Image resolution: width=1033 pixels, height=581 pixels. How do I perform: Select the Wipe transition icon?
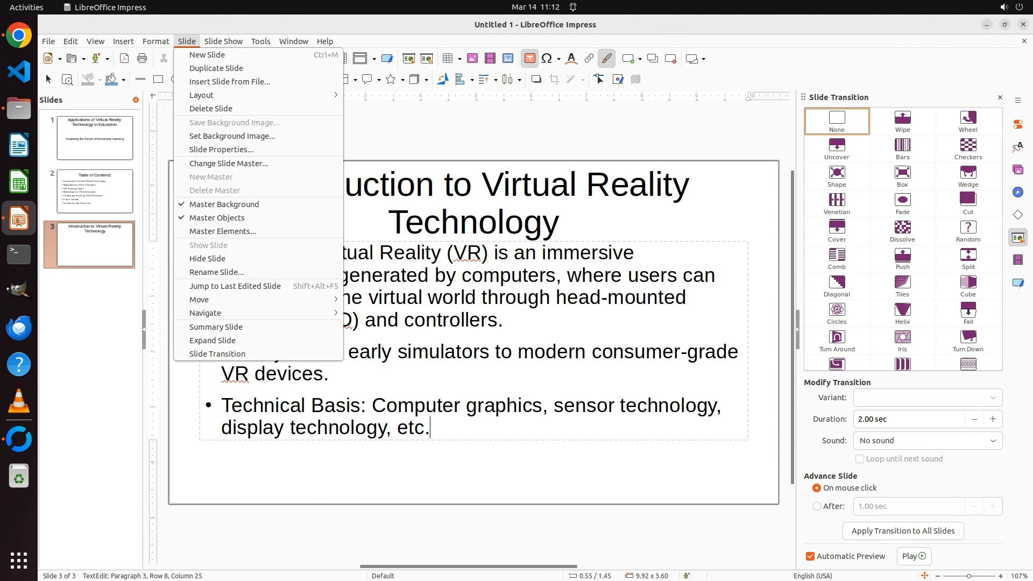pos(902,121)
